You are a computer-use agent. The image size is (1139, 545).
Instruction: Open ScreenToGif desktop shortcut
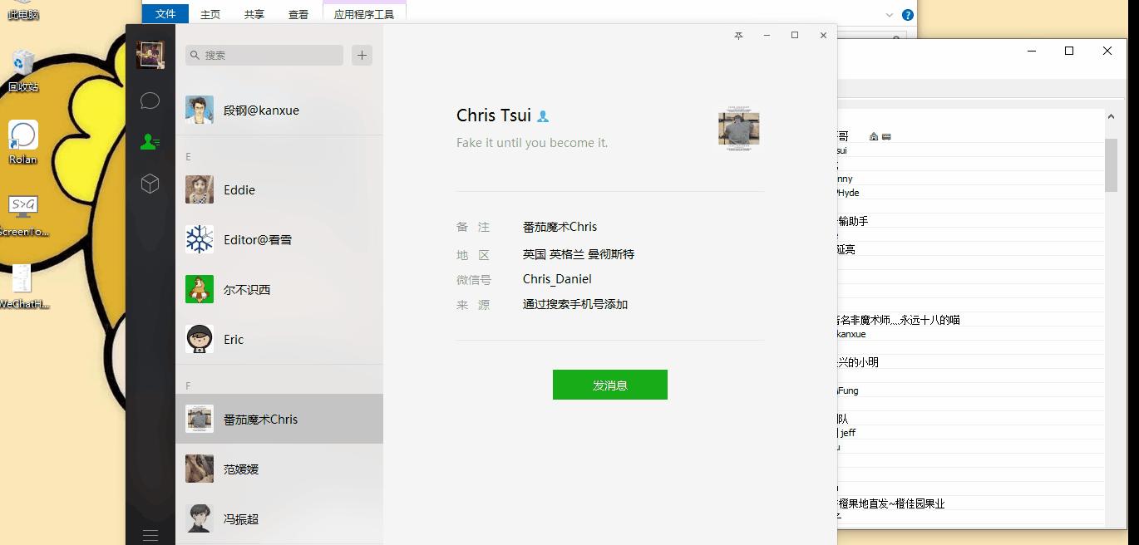[x=22, y=205]
